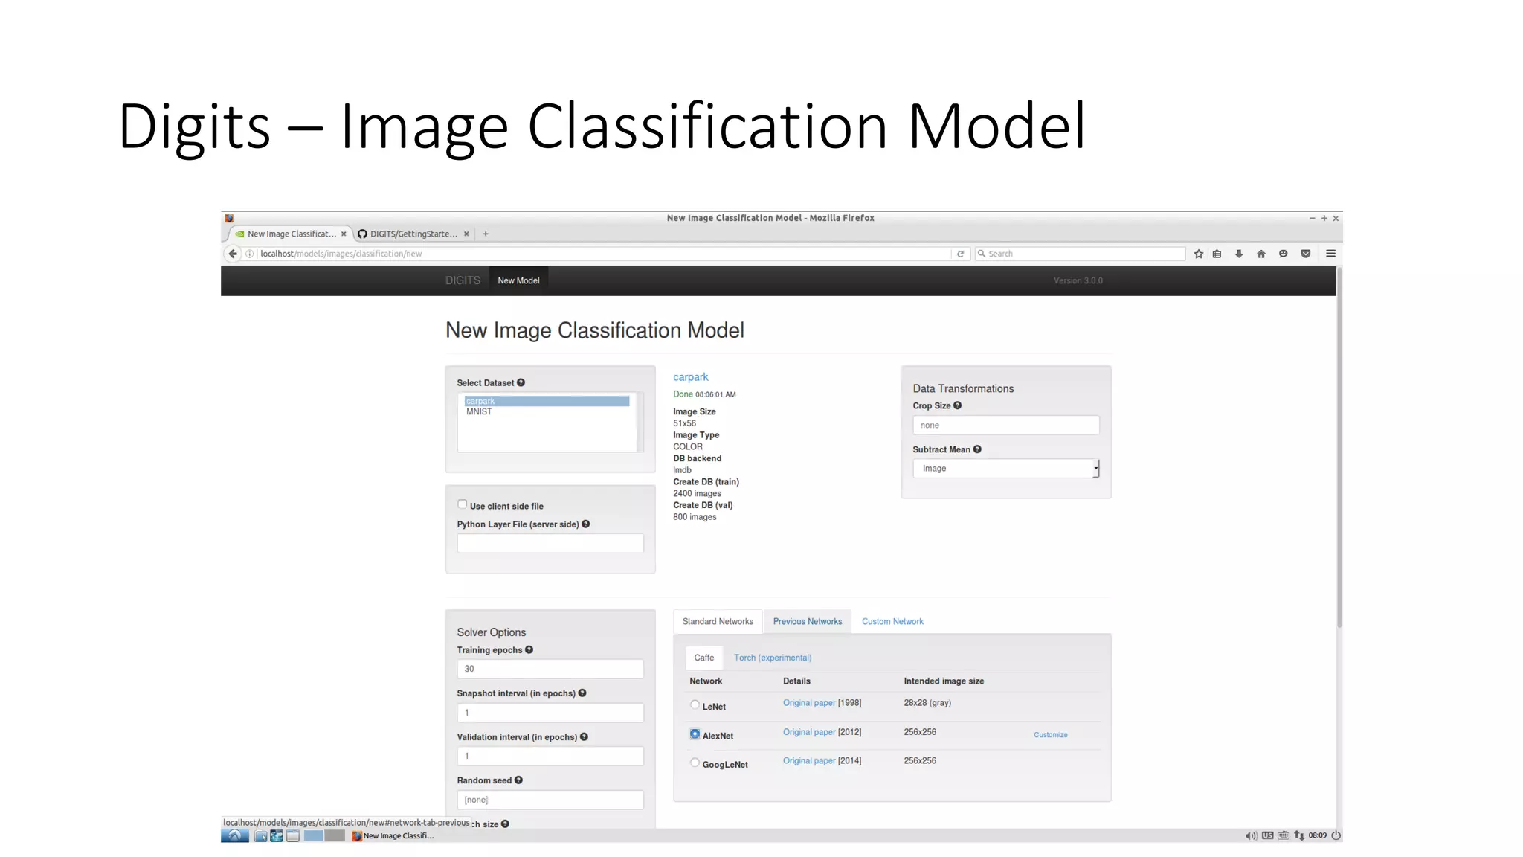Open the network connection tray icon
Viewport: 1523px width, 857px height.
pyautogui.click(x=1299, y=835)
